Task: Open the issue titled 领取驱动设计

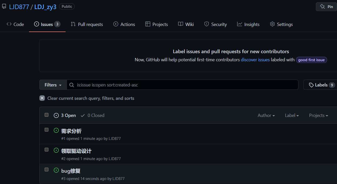Action: [76, 151]
